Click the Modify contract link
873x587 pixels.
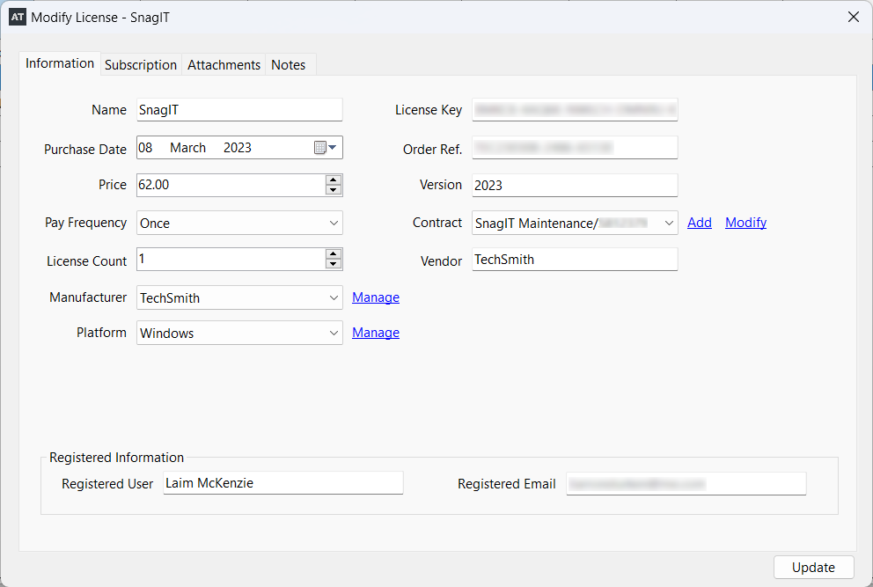click(x=745, y=223)
